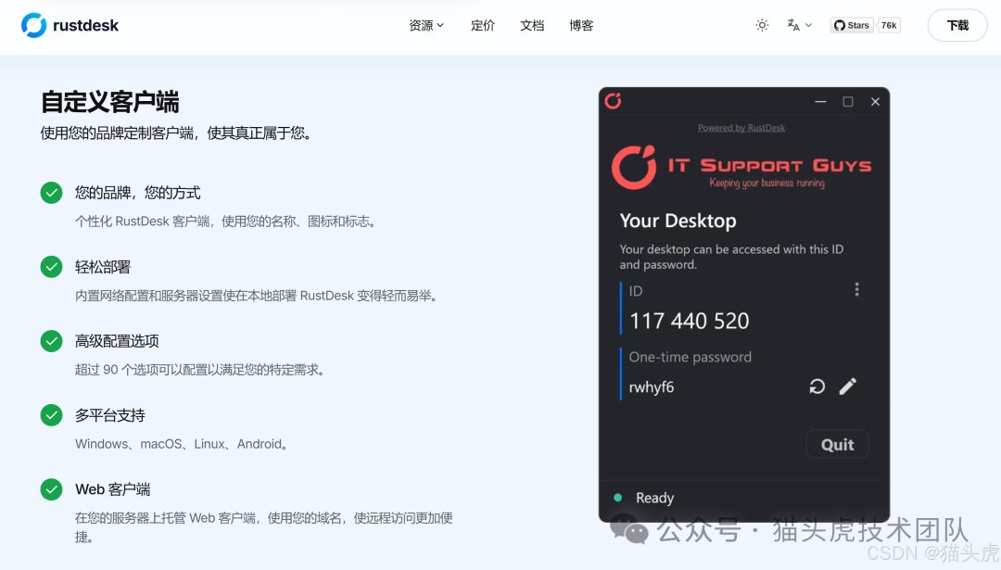Click the 下载 download button
Screen dimensions: 1001x570
tap(957, 26)
